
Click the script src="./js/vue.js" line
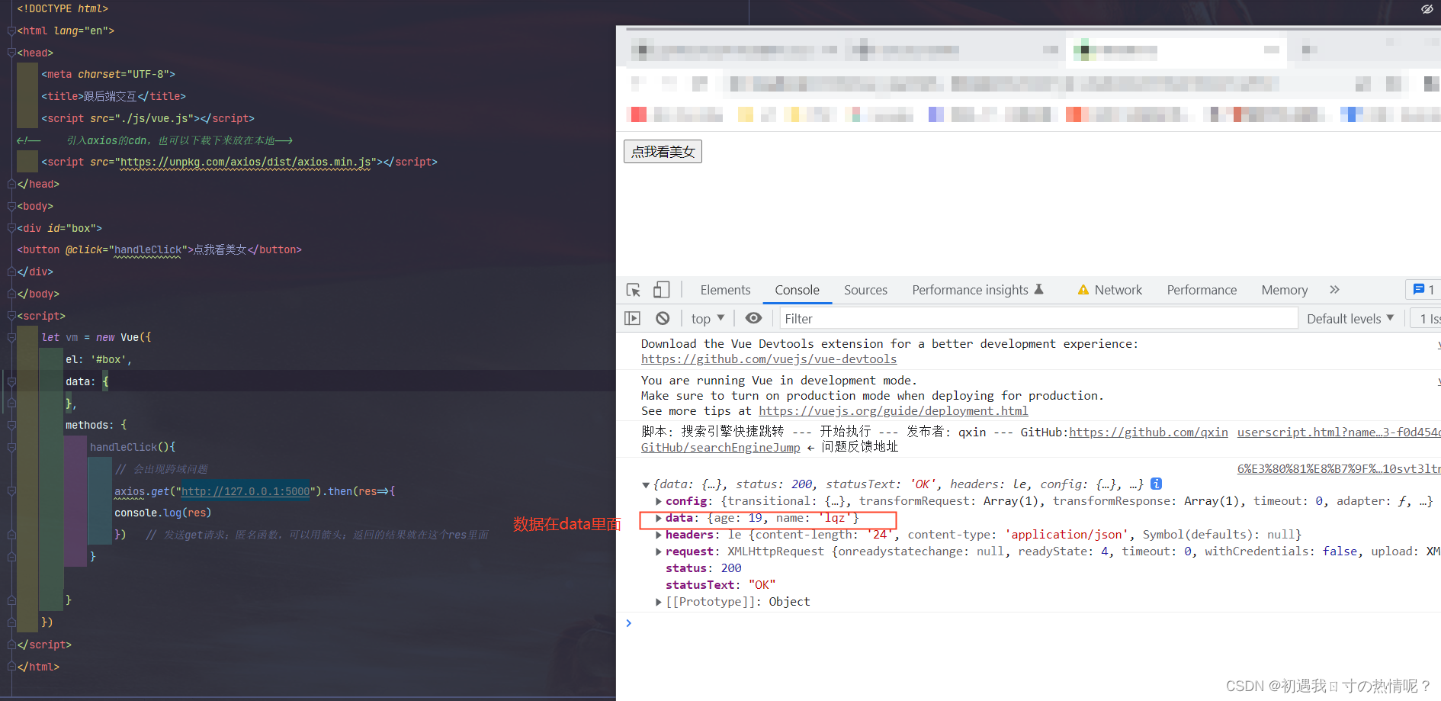point(148,118)
